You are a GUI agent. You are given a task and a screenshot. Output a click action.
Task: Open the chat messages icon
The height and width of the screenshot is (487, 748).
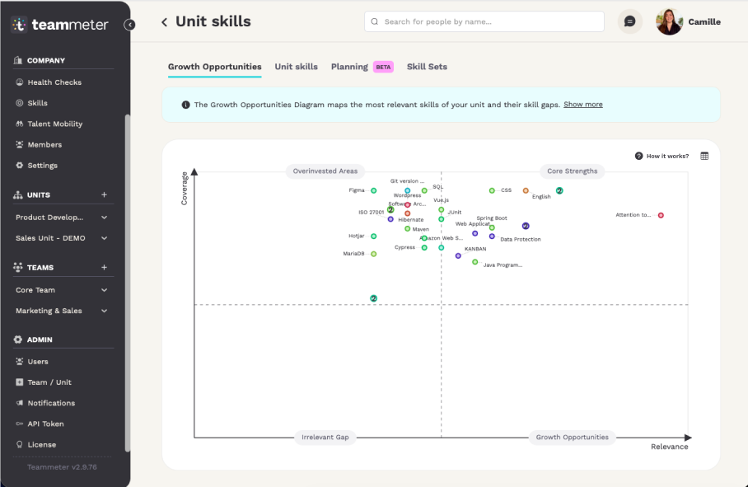click(629, 21)
